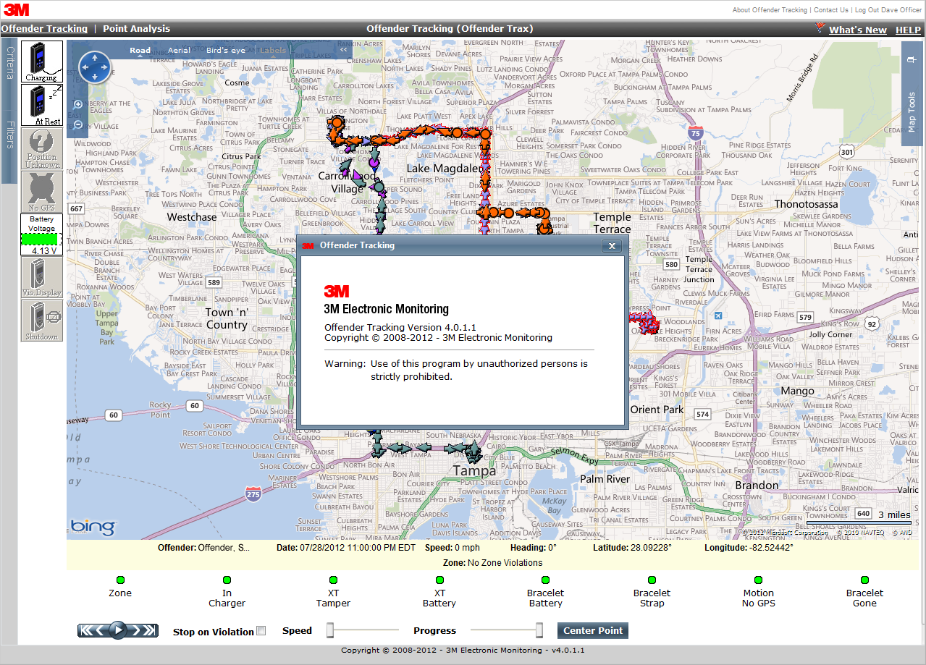926x665 pixels.
Task: Click the XT Tamper green status indicator
Action: (333, 580)
